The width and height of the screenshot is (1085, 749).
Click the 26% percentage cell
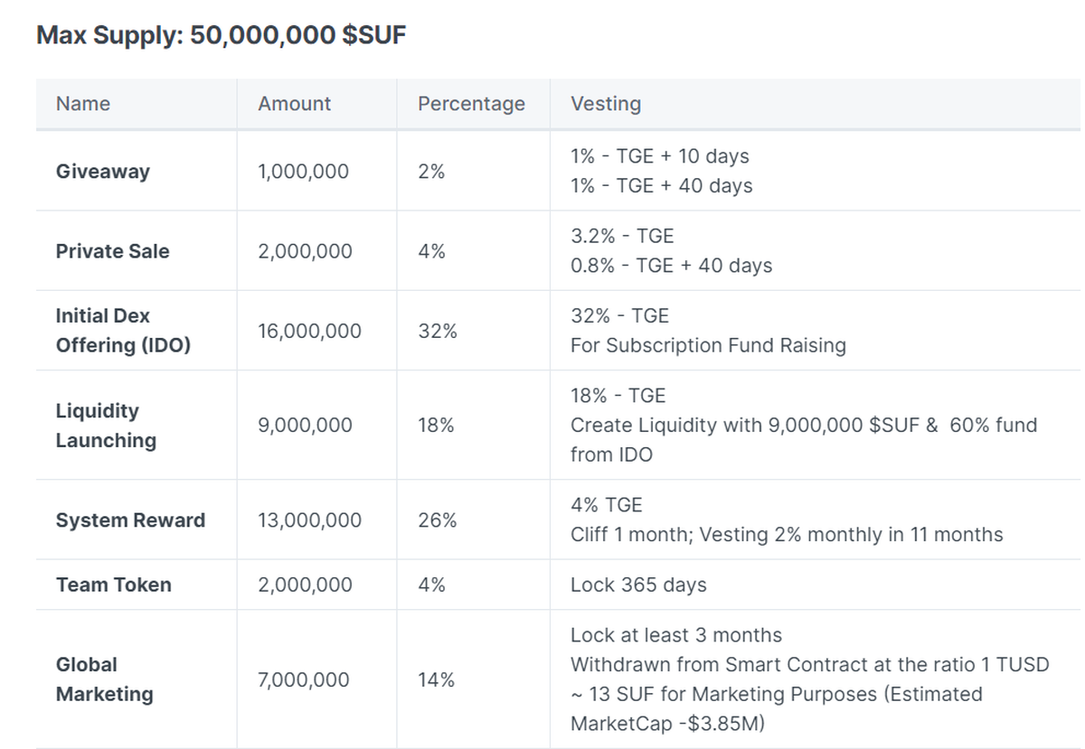(x=437, y=520)
